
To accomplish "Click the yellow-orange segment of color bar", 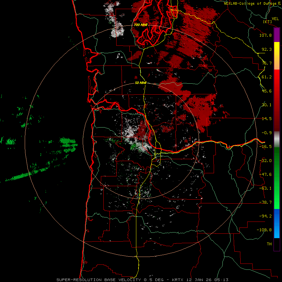I will point(277,56).
